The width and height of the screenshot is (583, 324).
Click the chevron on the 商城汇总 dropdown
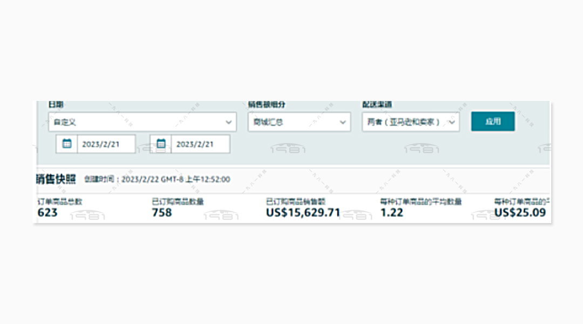342,122
